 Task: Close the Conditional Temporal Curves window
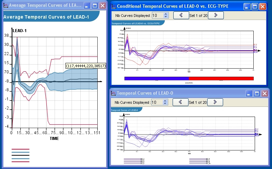coord(263,7)
